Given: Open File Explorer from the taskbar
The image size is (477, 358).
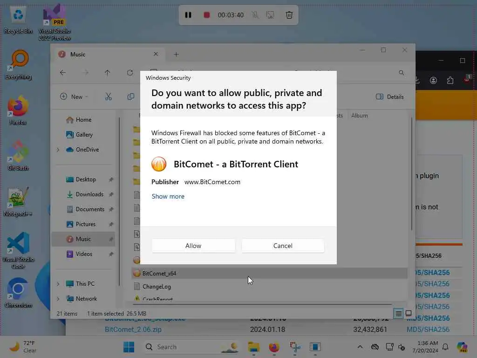Looking at the screenshot, I should (x=253, y=347).
